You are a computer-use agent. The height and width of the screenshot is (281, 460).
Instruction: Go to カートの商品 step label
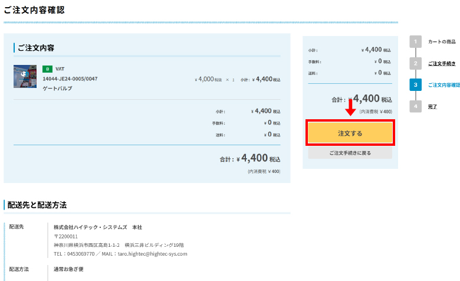pos(442,42)
